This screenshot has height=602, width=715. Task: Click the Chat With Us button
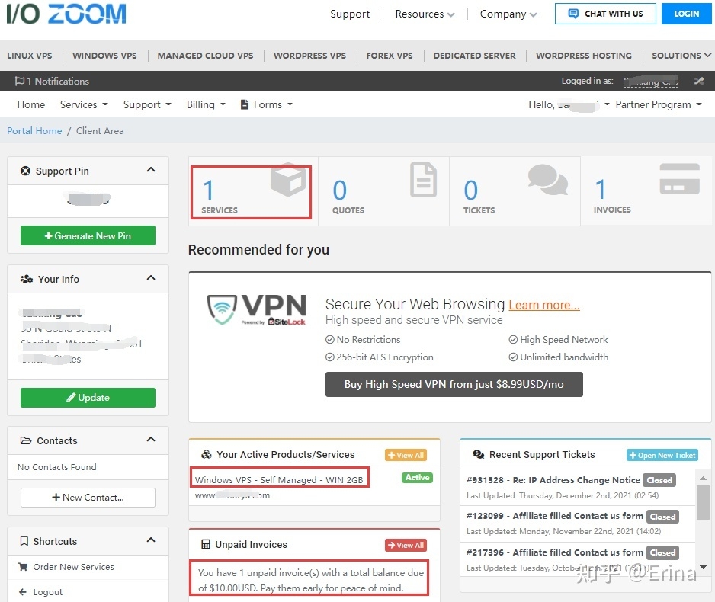coord(605,14)
